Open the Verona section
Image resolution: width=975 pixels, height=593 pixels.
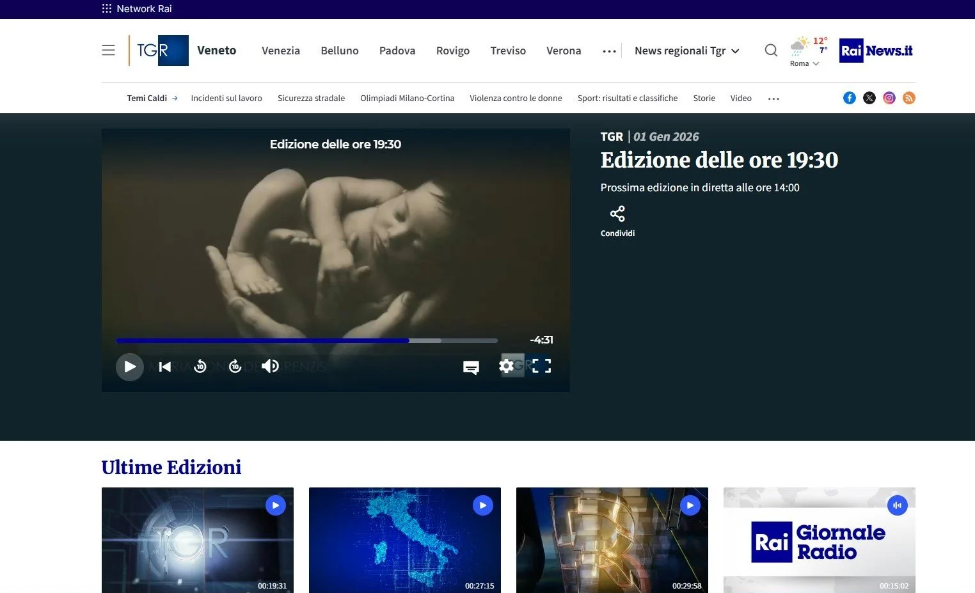coord(564,51)
